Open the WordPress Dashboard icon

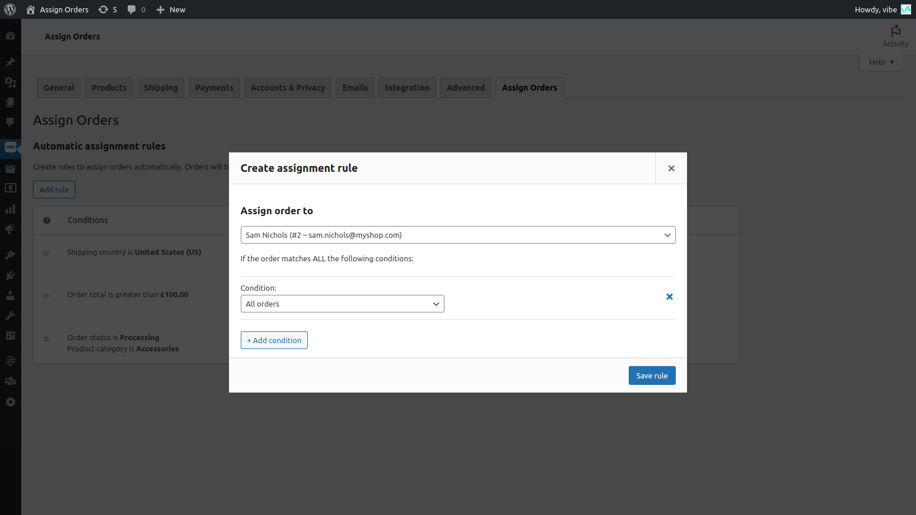pos(10,35)
